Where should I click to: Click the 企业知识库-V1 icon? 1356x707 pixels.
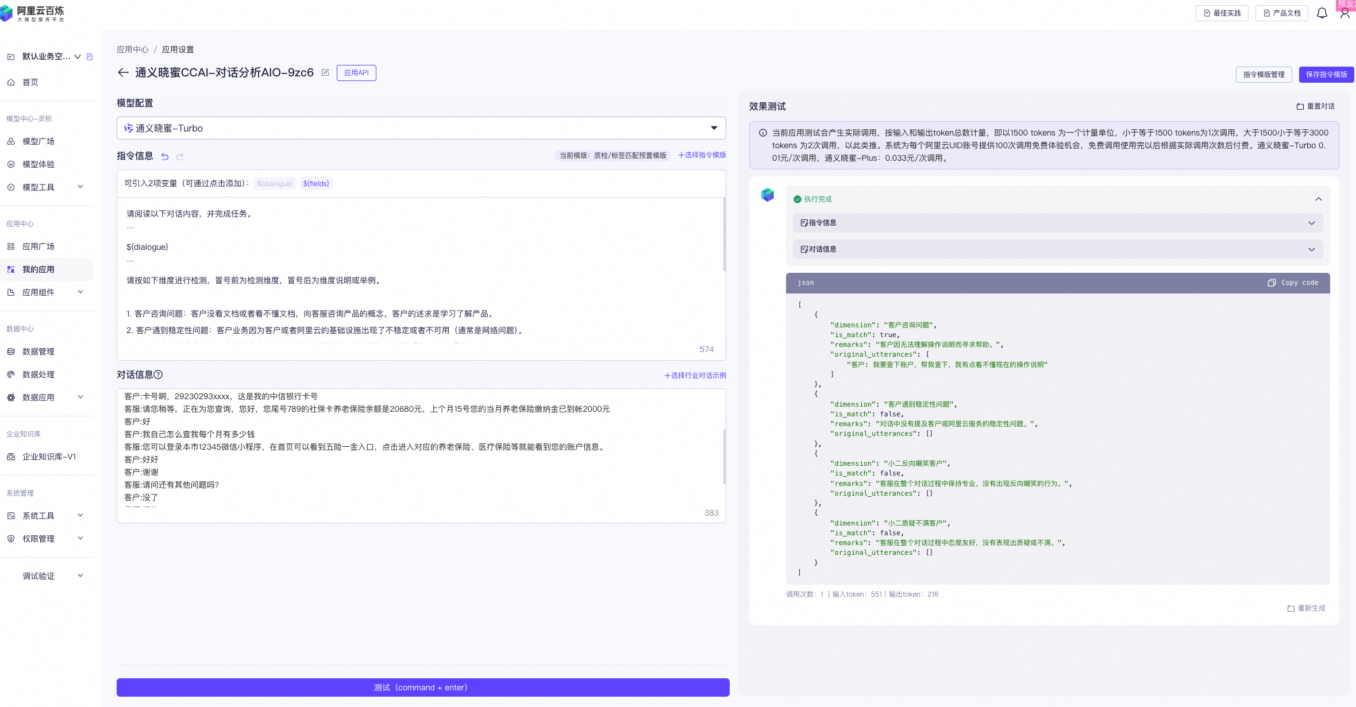pos(11,457)
